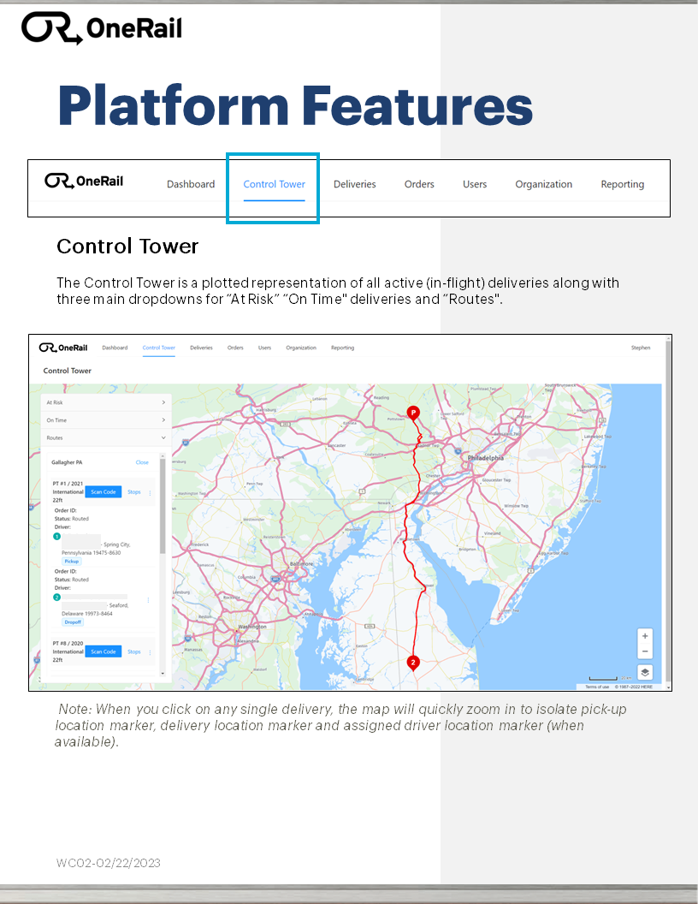
Task: Click the red P pickup marker on the map
Action: point(413,413)
